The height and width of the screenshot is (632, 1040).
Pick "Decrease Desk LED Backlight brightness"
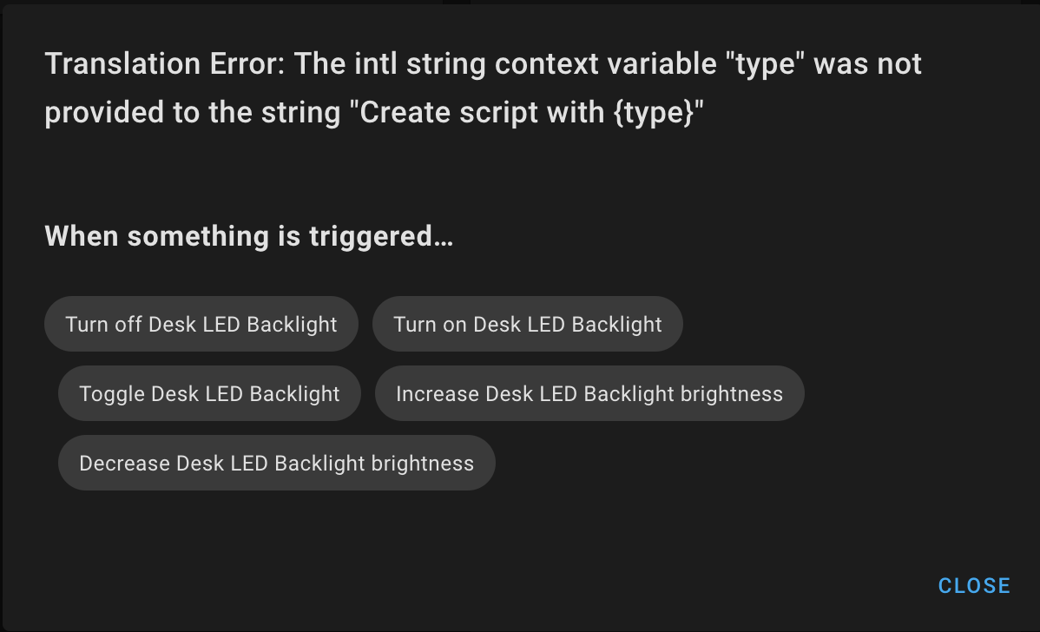pos(276,463)
